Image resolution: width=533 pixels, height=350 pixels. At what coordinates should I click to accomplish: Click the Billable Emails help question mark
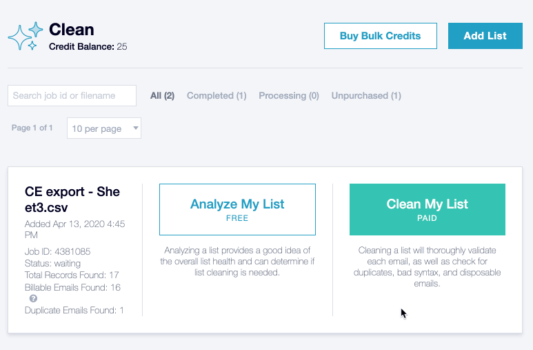(33, 299)
